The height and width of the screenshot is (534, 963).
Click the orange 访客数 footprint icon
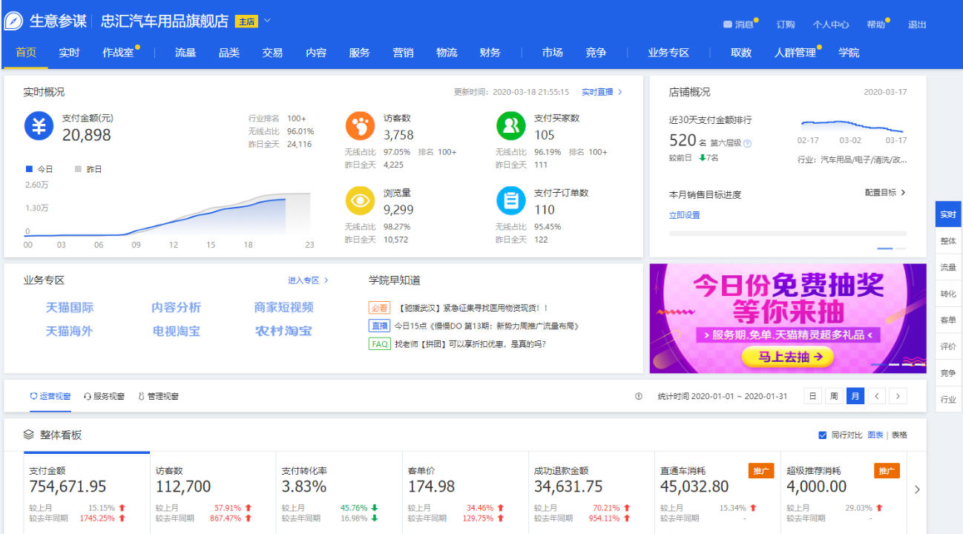(x=360, y=126)
